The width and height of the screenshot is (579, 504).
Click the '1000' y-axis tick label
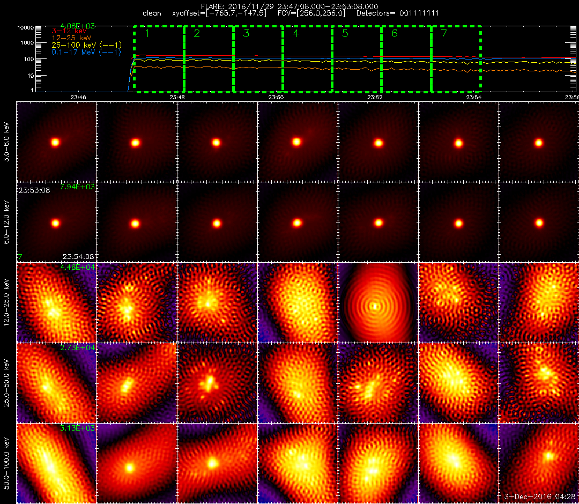[x=27, y=43]
